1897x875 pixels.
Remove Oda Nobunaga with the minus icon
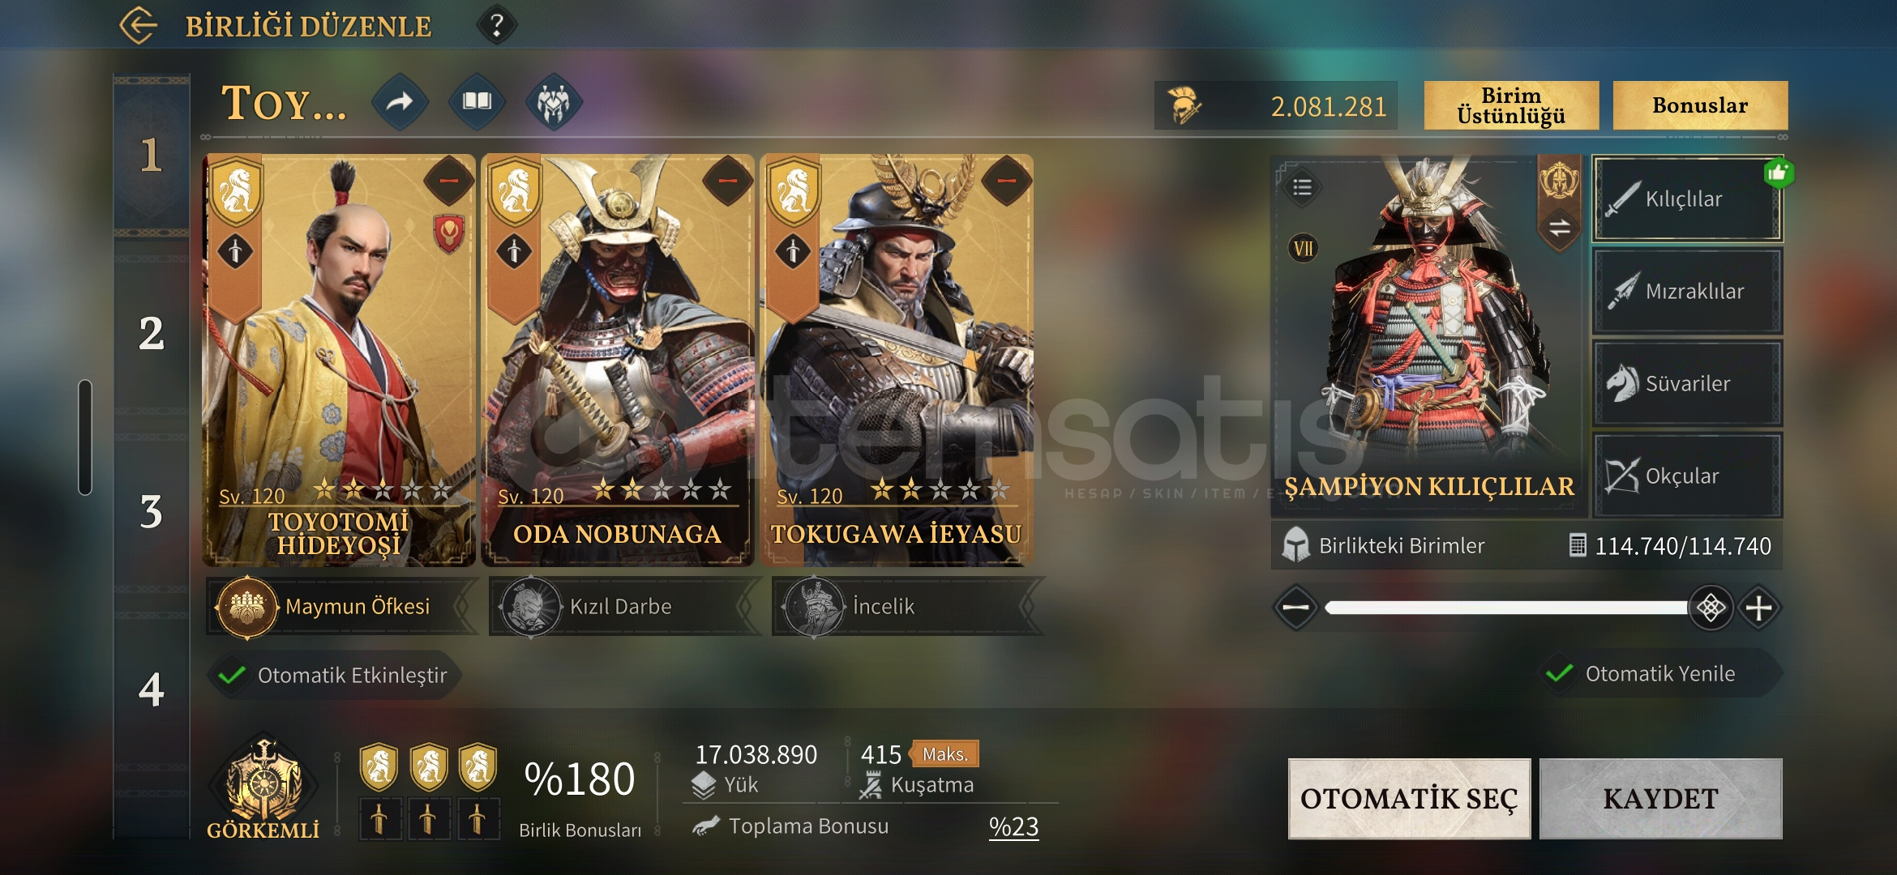pos(727,181)
